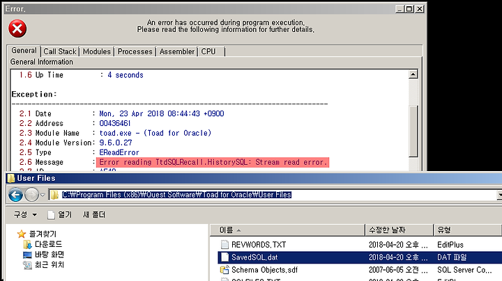Open the 구성 organize menu
The width and height of the screenshot is (502, 281).
pyautogui.click(x=25, y=215)
